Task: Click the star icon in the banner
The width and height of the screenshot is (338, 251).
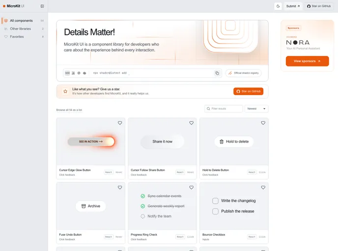Action: [65, 91]
